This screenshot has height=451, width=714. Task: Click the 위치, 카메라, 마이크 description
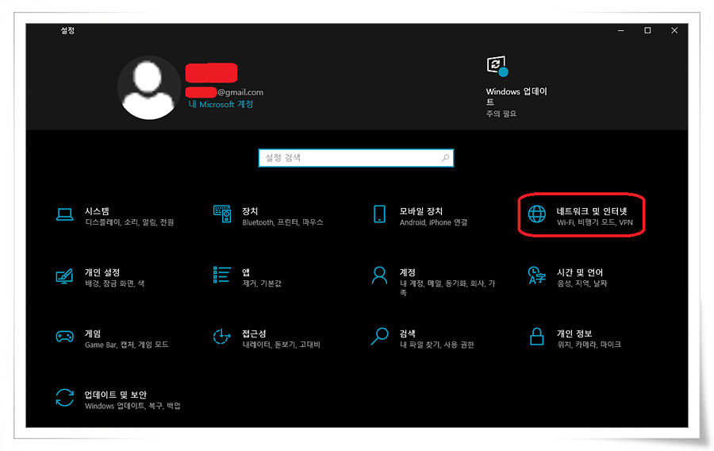pyautogui.click(x=589, y=345)
